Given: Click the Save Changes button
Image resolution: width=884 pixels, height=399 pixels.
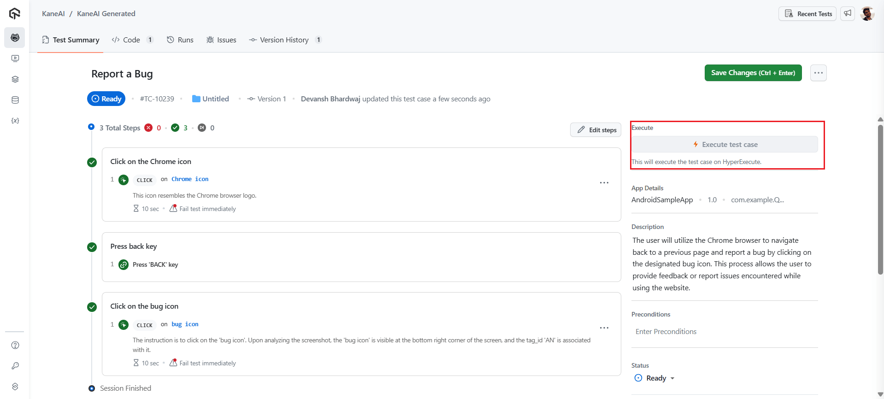Looking at the screenshot, I should tap(753, 73).
